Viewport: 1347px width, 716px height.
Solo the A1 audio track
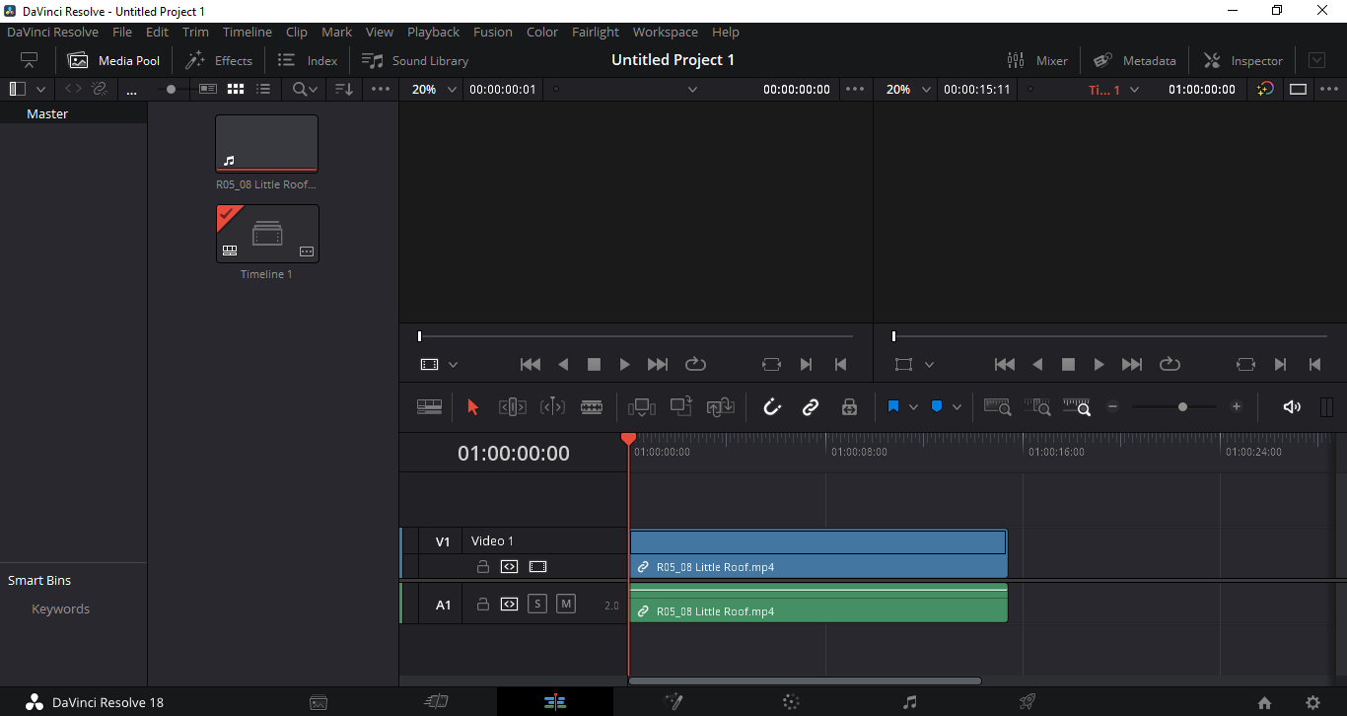click(536, 604)
